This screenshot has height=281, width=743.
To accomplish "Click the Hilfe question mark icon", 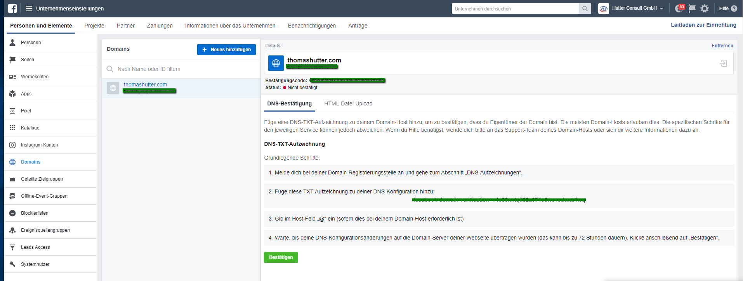I will pyautogui.click(x=734, y=9).
